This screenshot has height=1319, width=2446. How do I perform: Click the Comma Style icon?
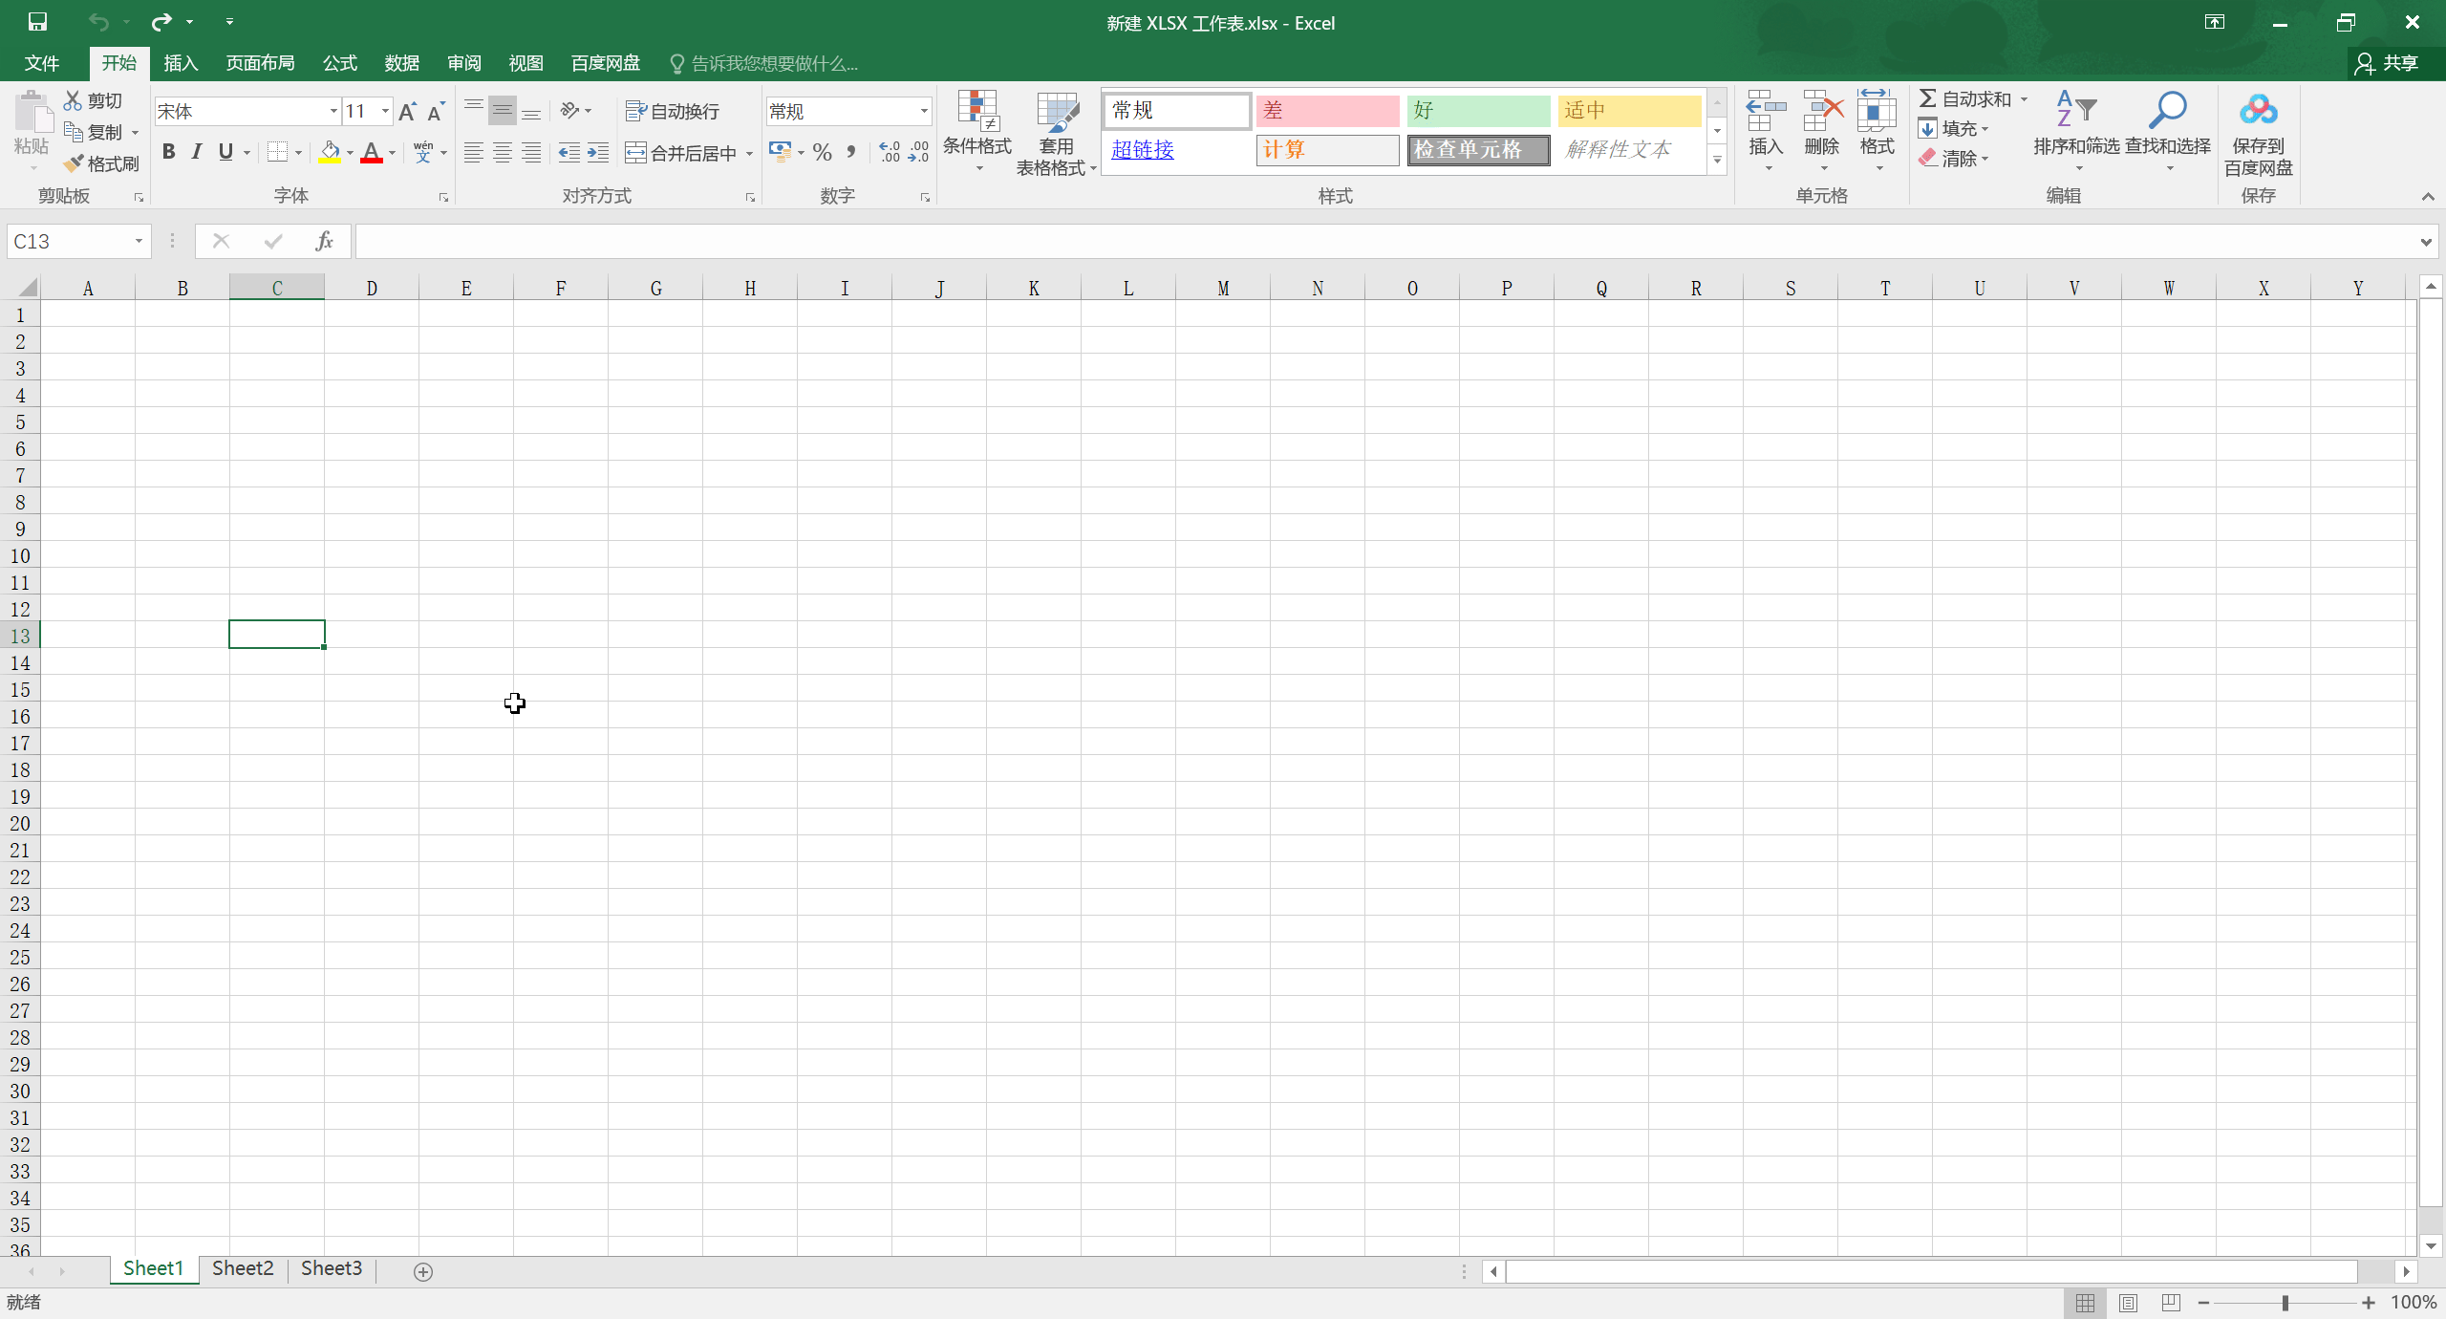pos(851,152)
